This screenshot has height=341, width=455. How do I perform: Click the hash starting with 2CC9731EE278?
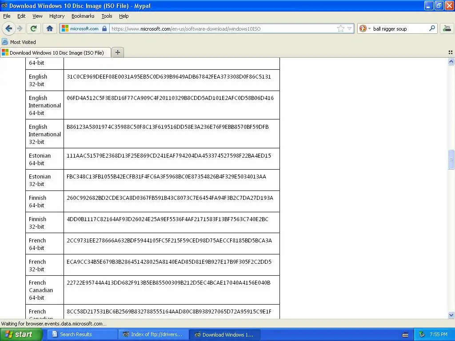point(169,241)
